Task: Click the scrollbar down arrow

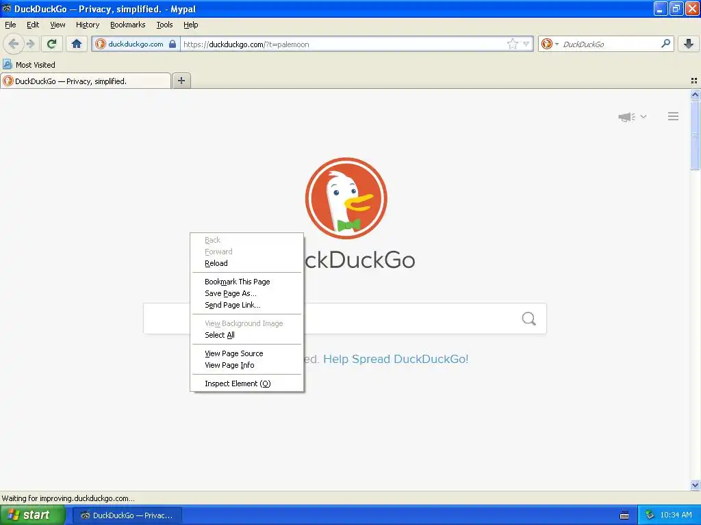Action: pyautogui.click(x=695, y=485)
